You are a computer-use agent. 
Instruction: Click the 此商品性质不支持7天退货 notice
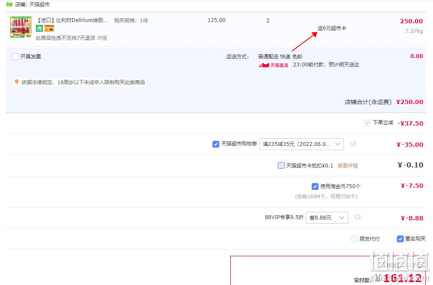click(x=65, y=38)
